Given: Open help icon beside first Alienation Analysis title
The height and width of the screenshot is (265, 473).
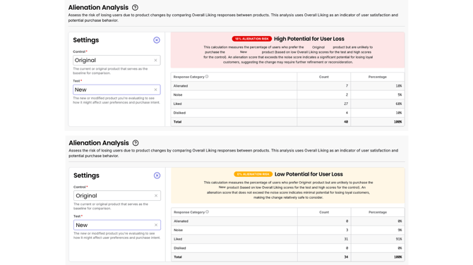Looking at the screenshot, I should point(135,8).
